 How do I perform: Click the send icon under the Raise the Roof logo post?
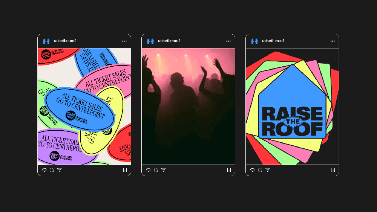[x=267, y=170]
